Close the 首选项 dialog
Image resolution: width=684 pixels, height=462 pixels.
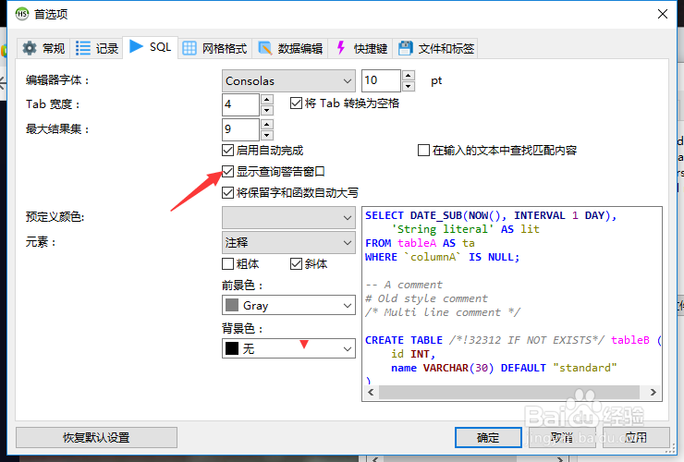tap(663, 14)
